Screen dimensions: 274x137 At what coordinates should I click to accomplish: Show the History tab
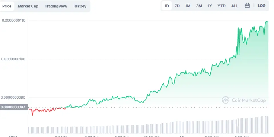click(80, 6)
